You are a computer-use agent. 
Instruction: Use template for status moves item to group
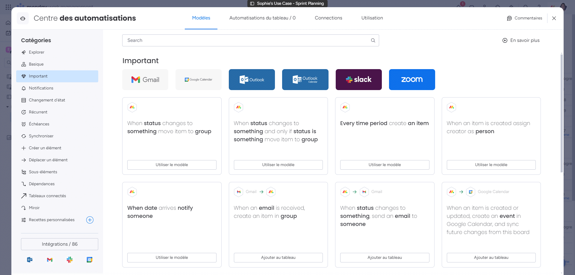coord(172,165)
